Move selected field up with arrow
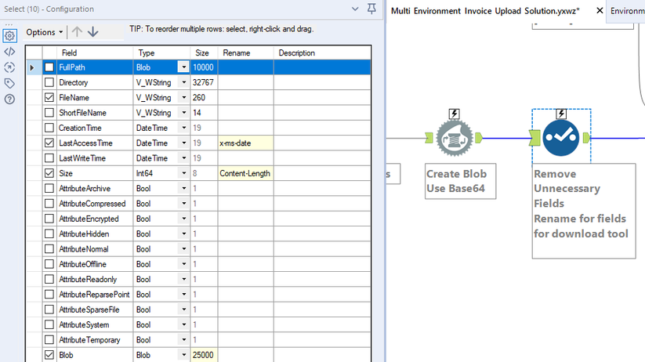Image resolution: width=645 pixels, height=362 pixels. [x=77, y=31]
